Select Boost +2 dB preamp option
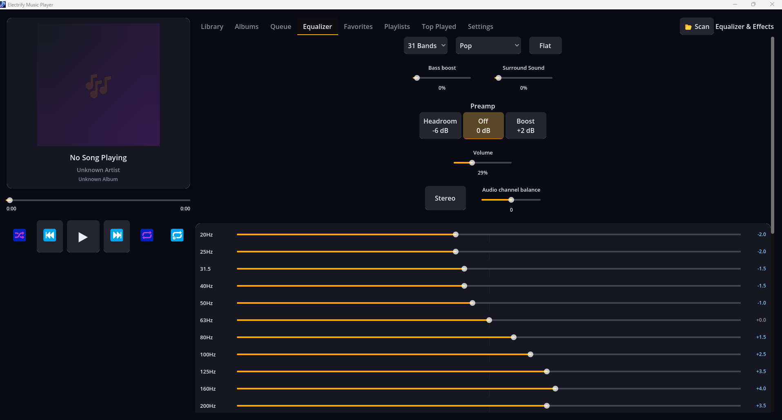782x420 pixels. tap(526, 126)
